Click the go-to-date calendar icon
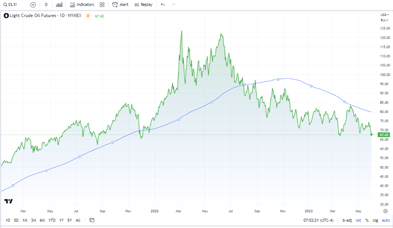 91,220
